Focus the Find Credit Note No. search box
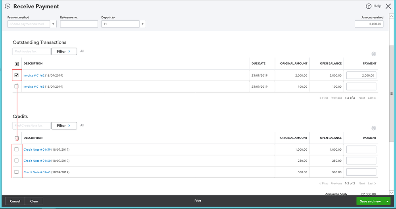 click(x=31, y=126)
